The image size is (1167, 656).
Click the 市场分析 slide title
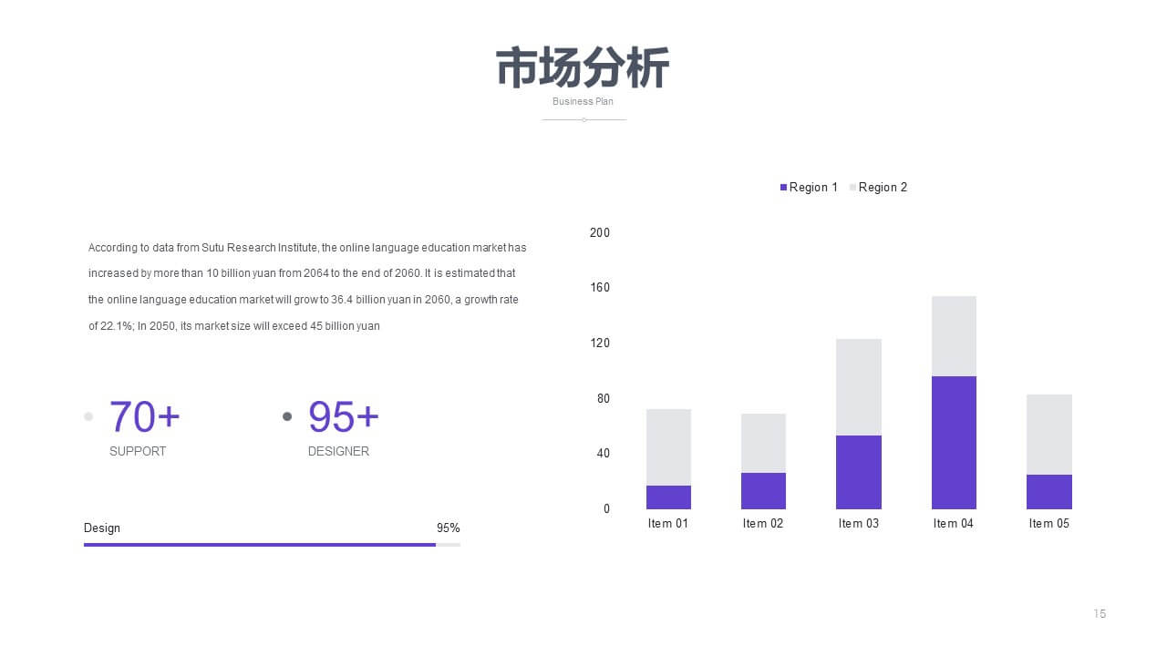coord(583,68)
